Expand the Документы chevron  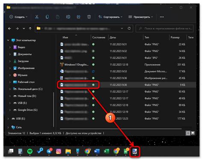10,54
